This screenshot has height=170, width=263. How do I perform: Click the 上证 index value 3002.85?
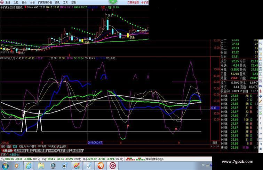click(x=9, y=159)
